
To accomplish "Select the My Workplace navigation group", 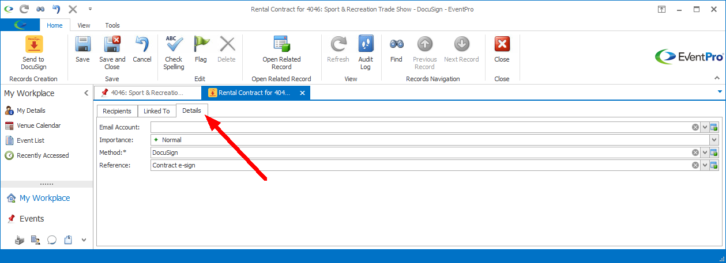I will point(46,198).
